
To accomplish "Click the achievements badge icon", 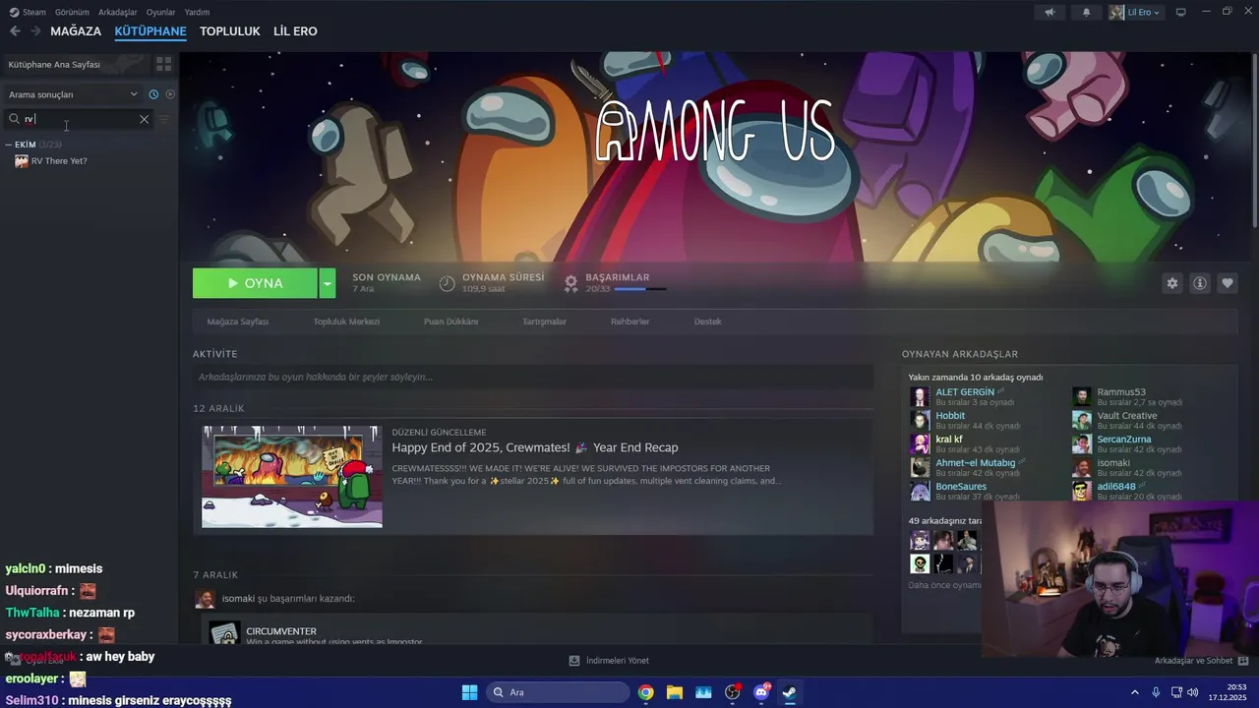I will tap(570, 283).
